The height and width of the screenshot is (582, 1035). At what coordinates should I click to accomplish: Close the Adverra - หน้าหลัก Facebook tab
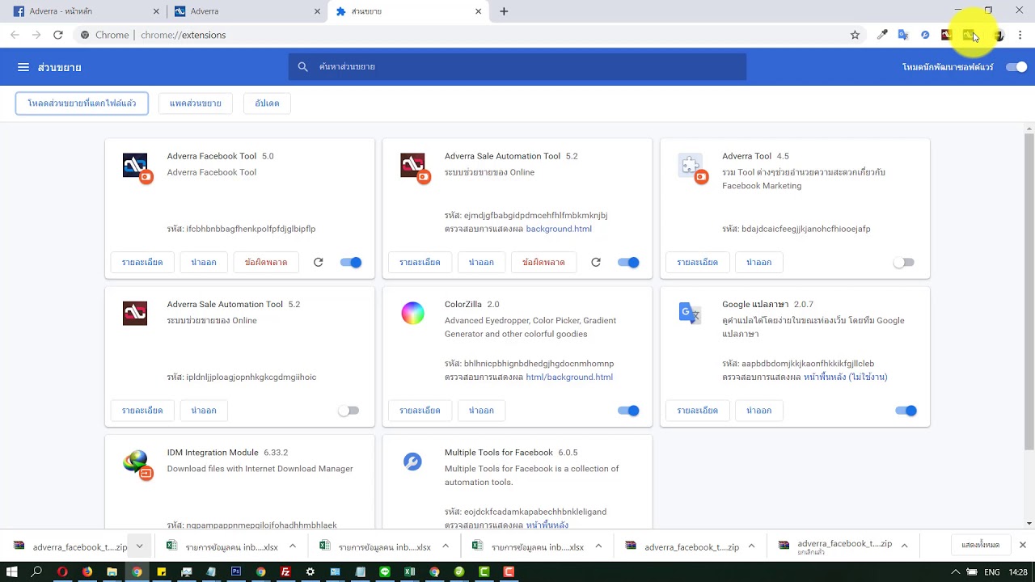pyautogui.click(x=156, y=11)
